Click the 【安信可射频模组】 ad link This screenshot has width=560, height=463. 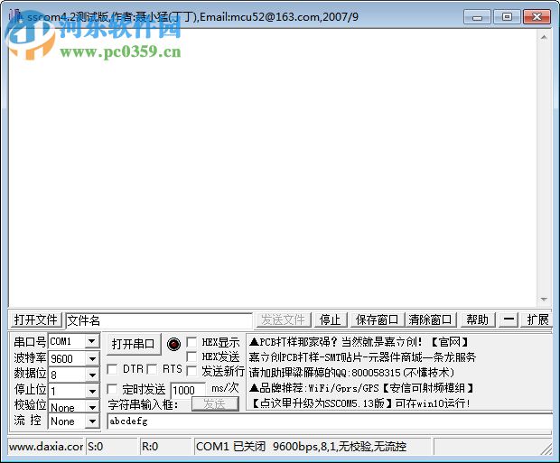click(428, 388)
